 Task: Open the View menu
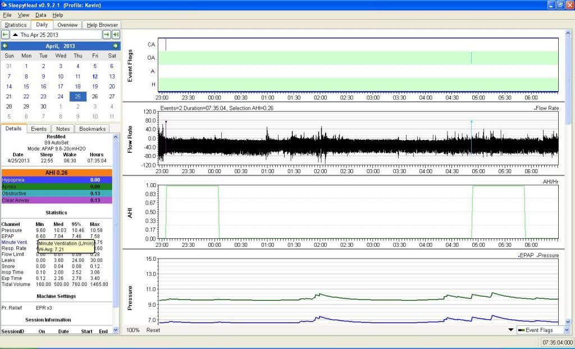point(23,15)
